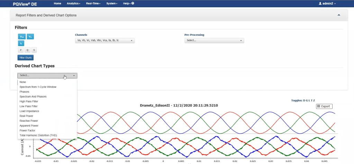Click the admin2 user profile icon
Screen dimensions: 354x164
tap(320, 3)
